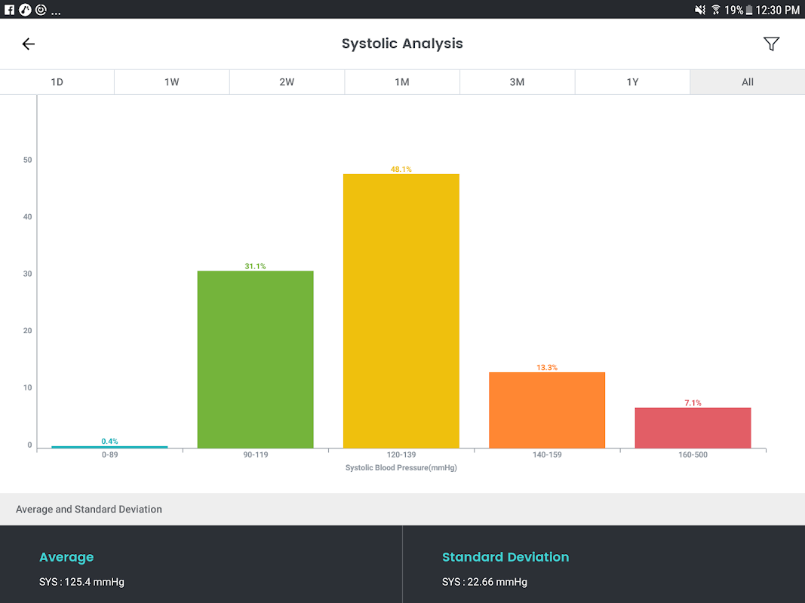
Task: Click the back arrow to exit Systolic Analysis
Action: [x=28, y=44]
